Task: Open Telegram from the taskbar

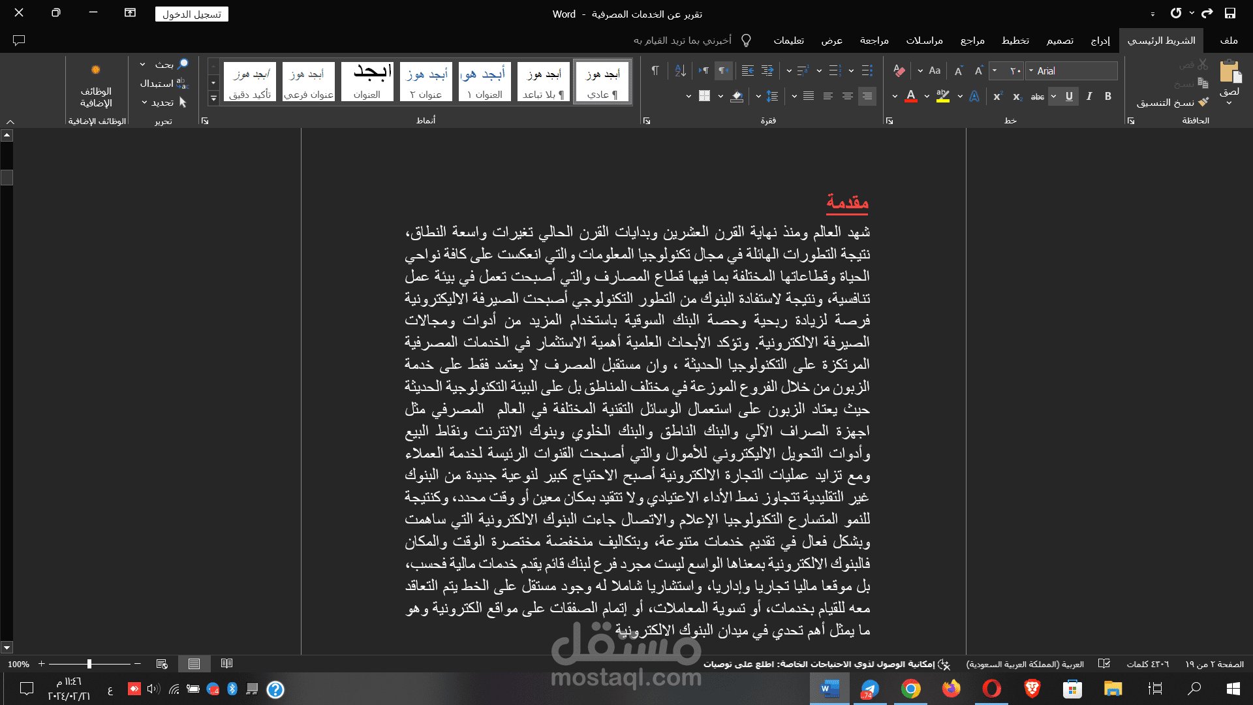Action: (x=870, y=689)
